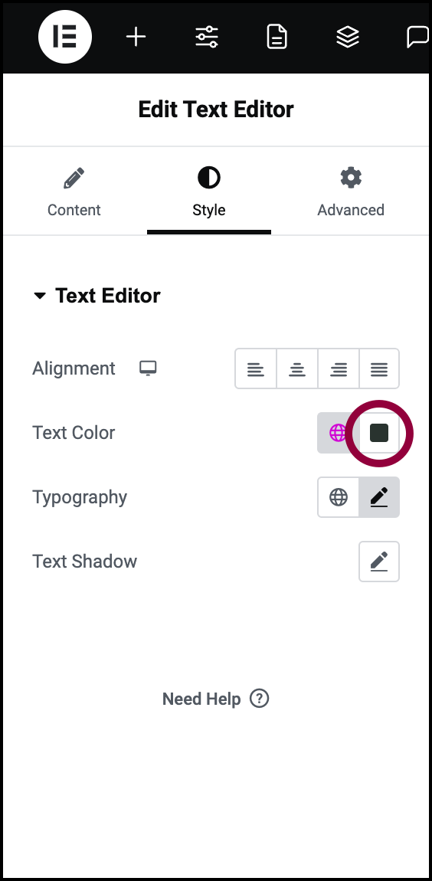
Task: Click the Need Help question mark icon
Action: click(x=260, y=699)
